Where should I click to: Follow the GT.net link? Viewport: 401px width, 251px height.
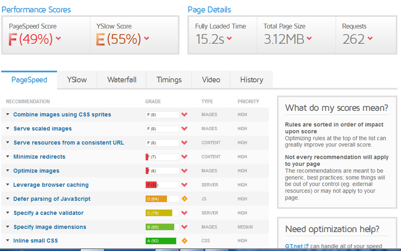293,246
